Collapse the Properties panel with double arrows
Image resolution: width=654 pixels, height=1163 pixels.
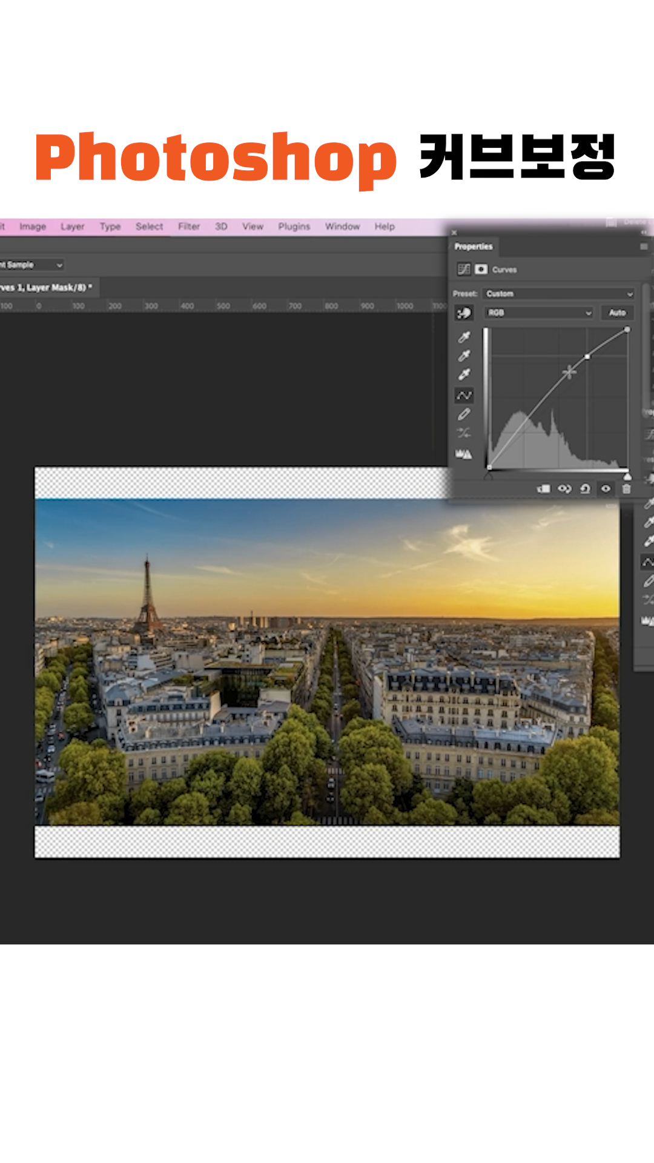pyautogui.click(x=644, y=232)
